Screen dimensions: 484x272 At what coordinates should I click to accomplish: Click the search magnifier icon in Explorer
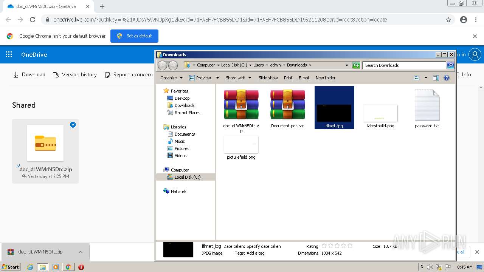pos(450,65)
